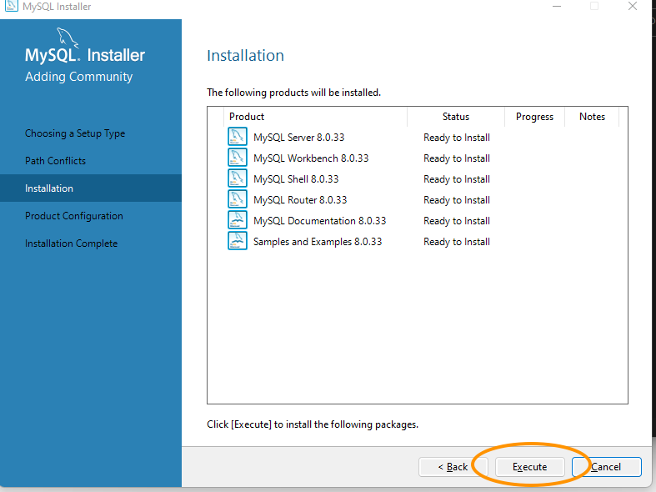
Task: Click the MySQL Server 8.0.33 product icon
Action: point(238,137)
